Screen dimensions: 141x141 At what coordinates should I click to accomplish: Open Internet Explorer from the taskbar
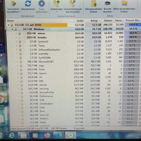(x=12, y=135)
